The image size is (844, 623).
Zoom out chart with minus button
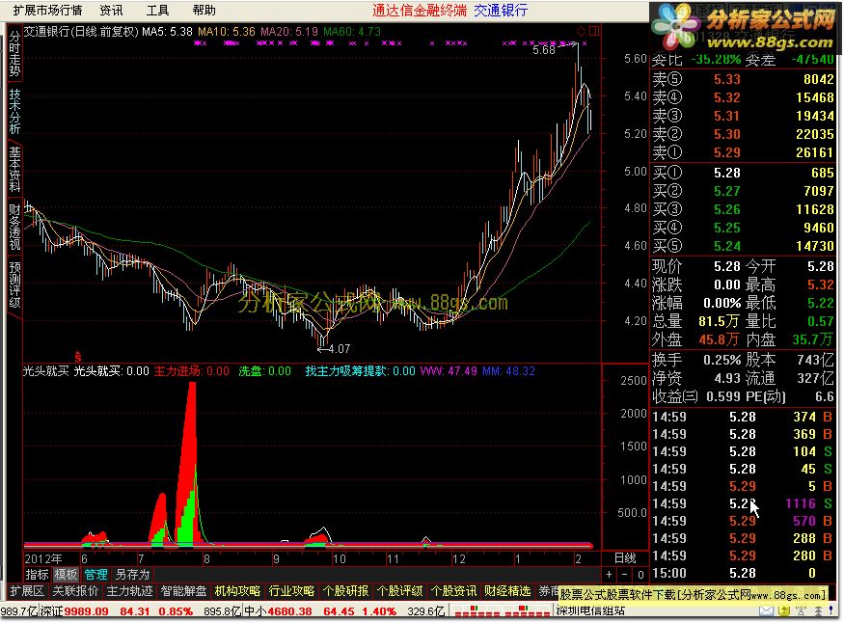coord(624,574)
